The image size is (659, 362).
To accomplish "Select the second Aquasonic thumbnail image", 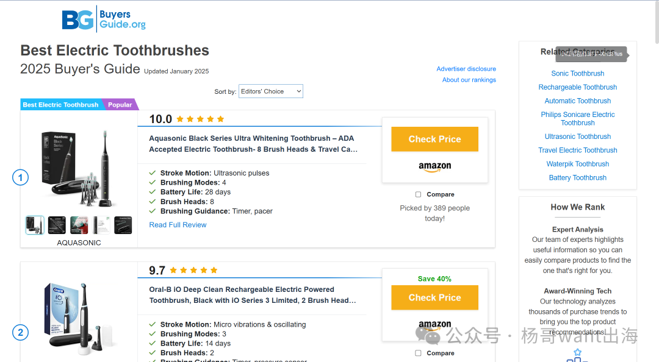I will [x=57, y=225].
